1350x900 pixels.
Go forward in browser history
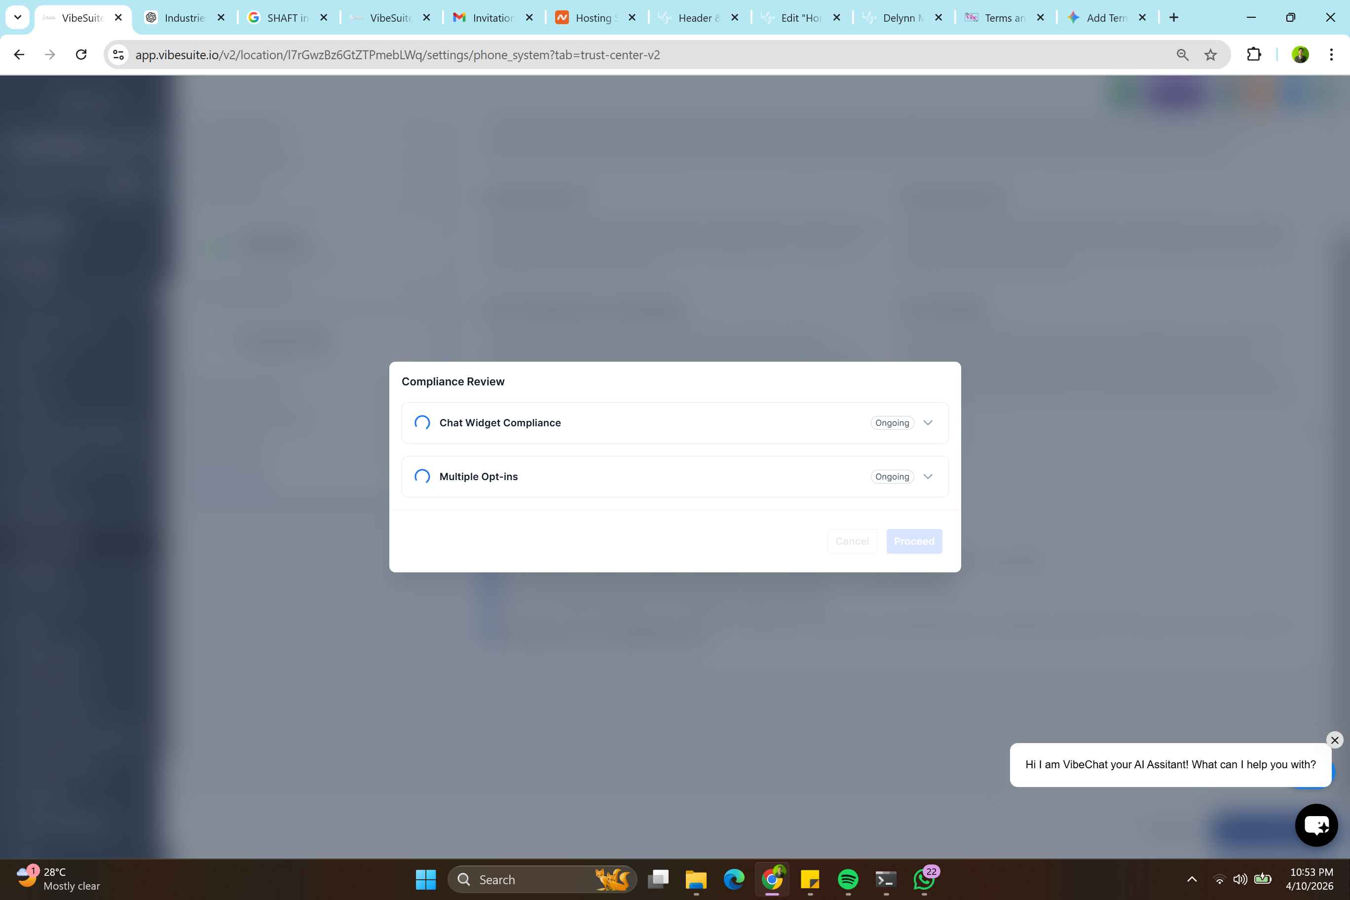[x=50, y=55]
